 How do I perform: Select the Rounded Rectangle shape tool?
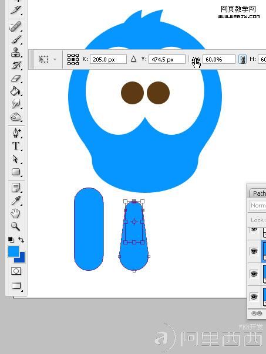[16, 172]
